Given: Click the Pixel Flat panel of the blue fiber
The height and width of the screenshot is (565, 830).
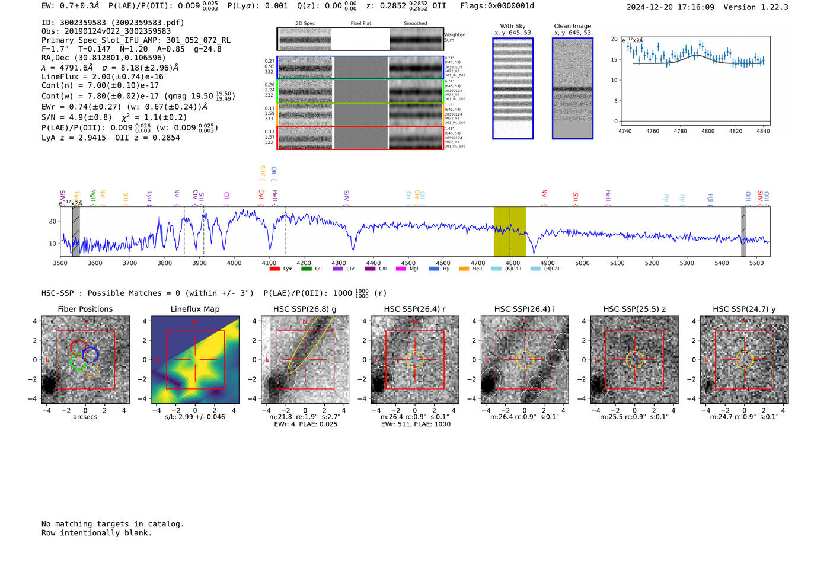Looking at the screenshot, I should tap(360, 68).
